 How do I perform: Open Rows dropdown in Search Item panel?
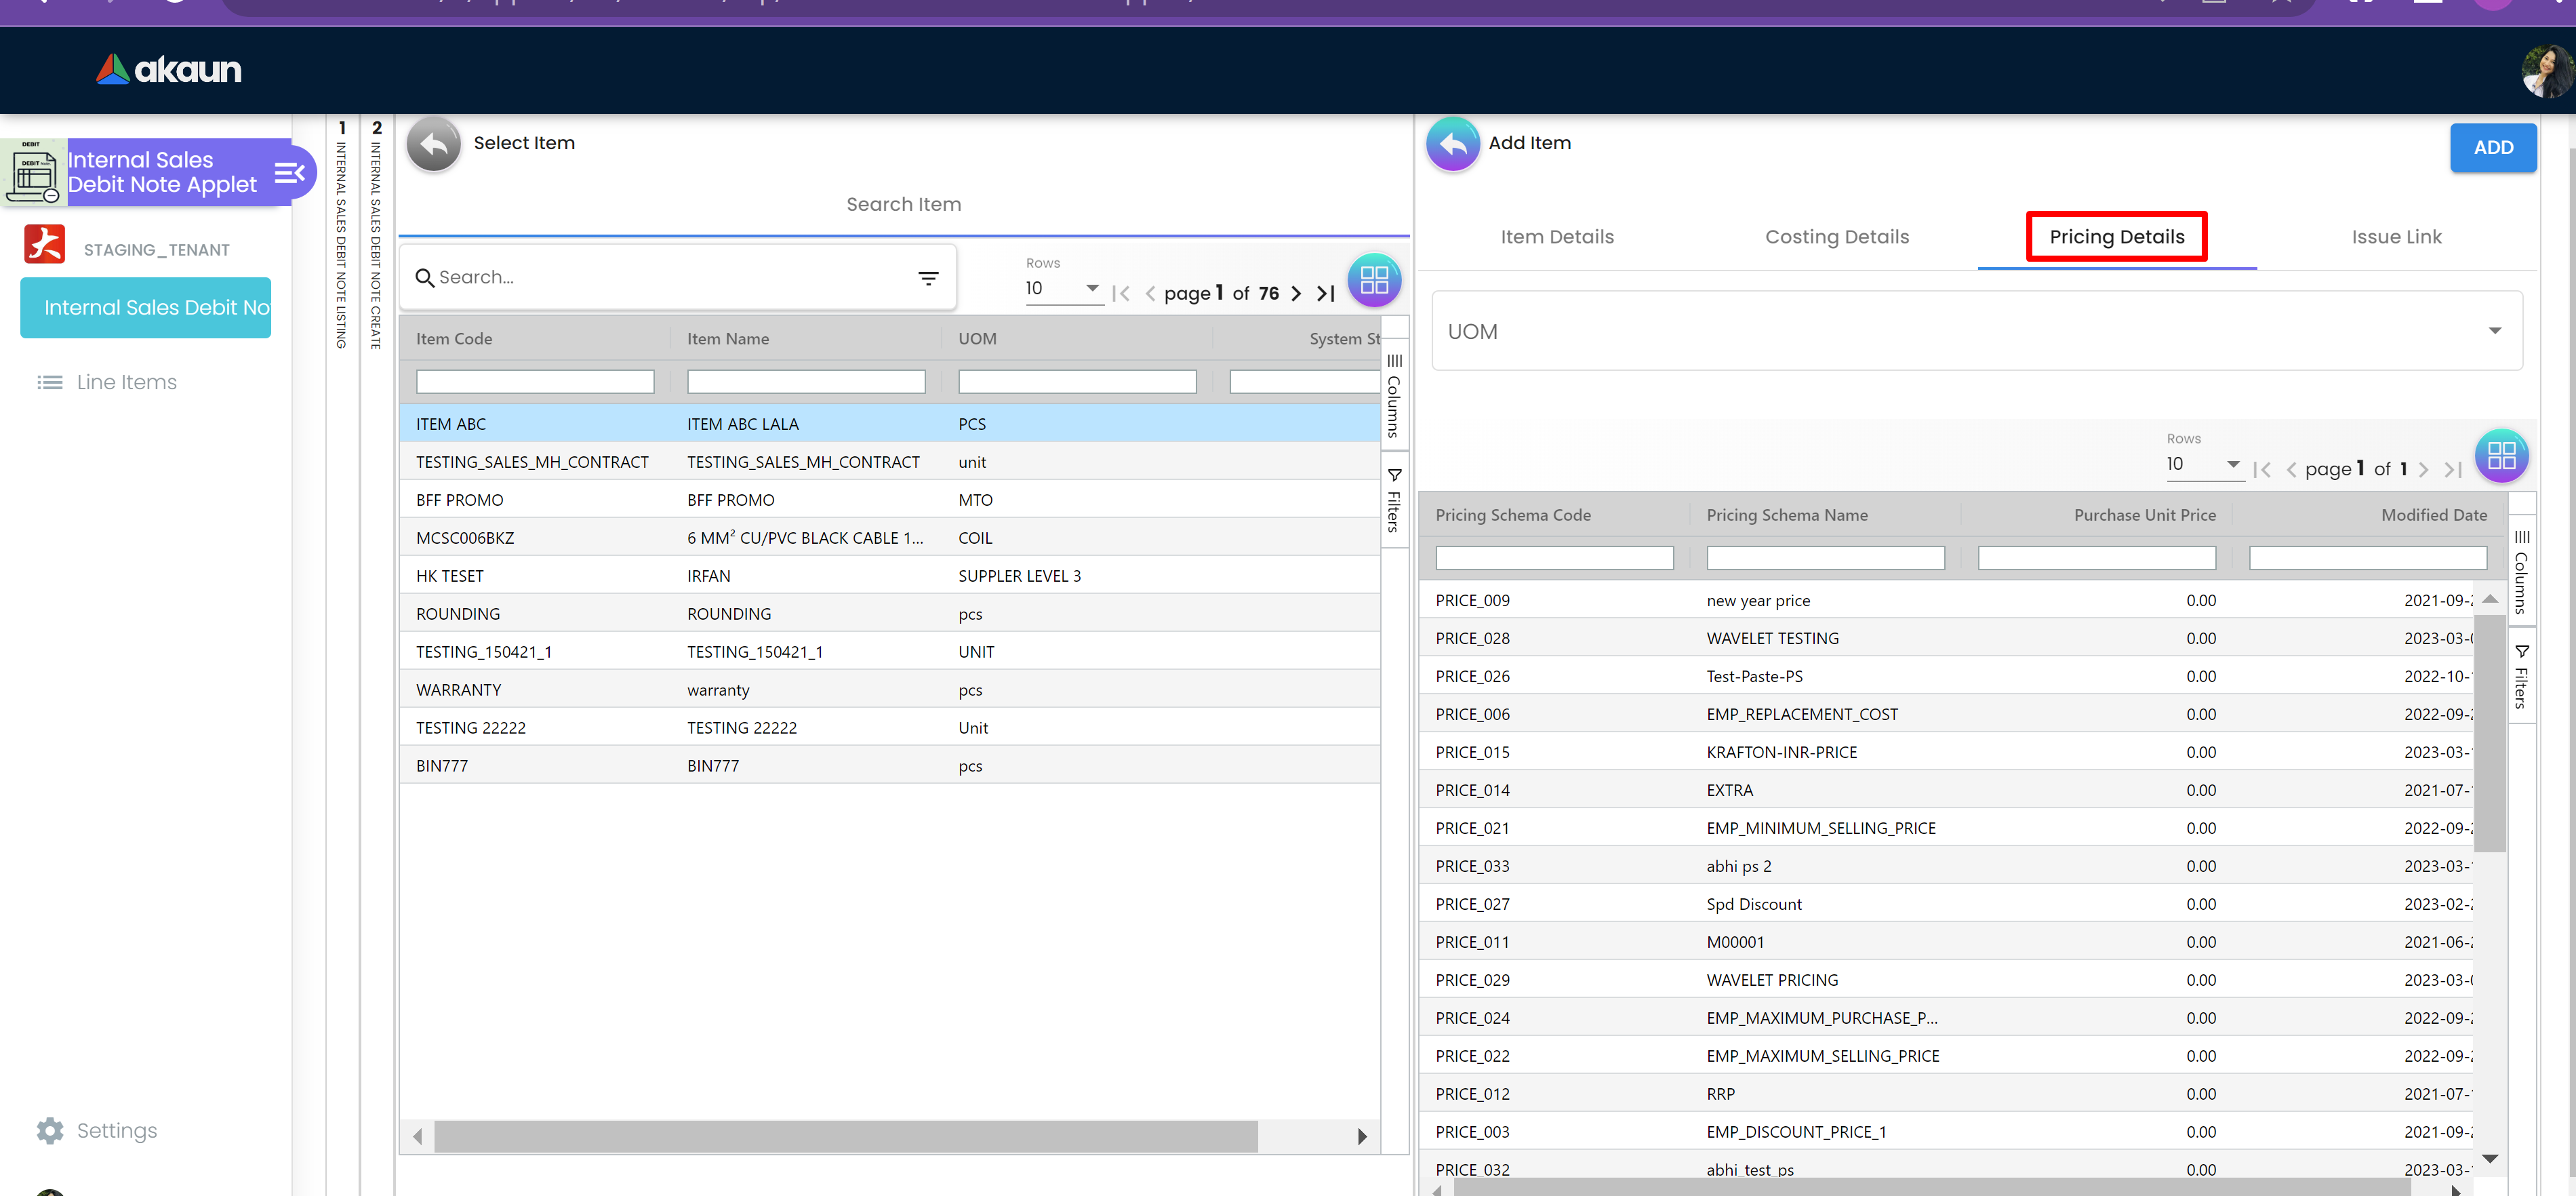click(1062, 289)
